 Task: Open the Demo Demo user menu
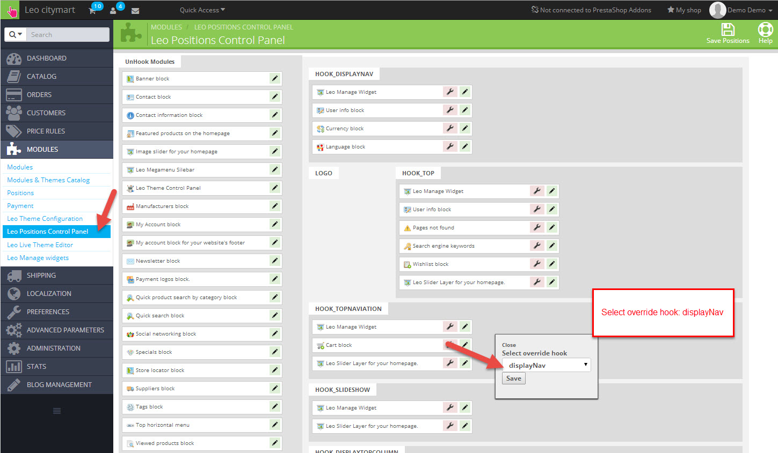(741, 10)
